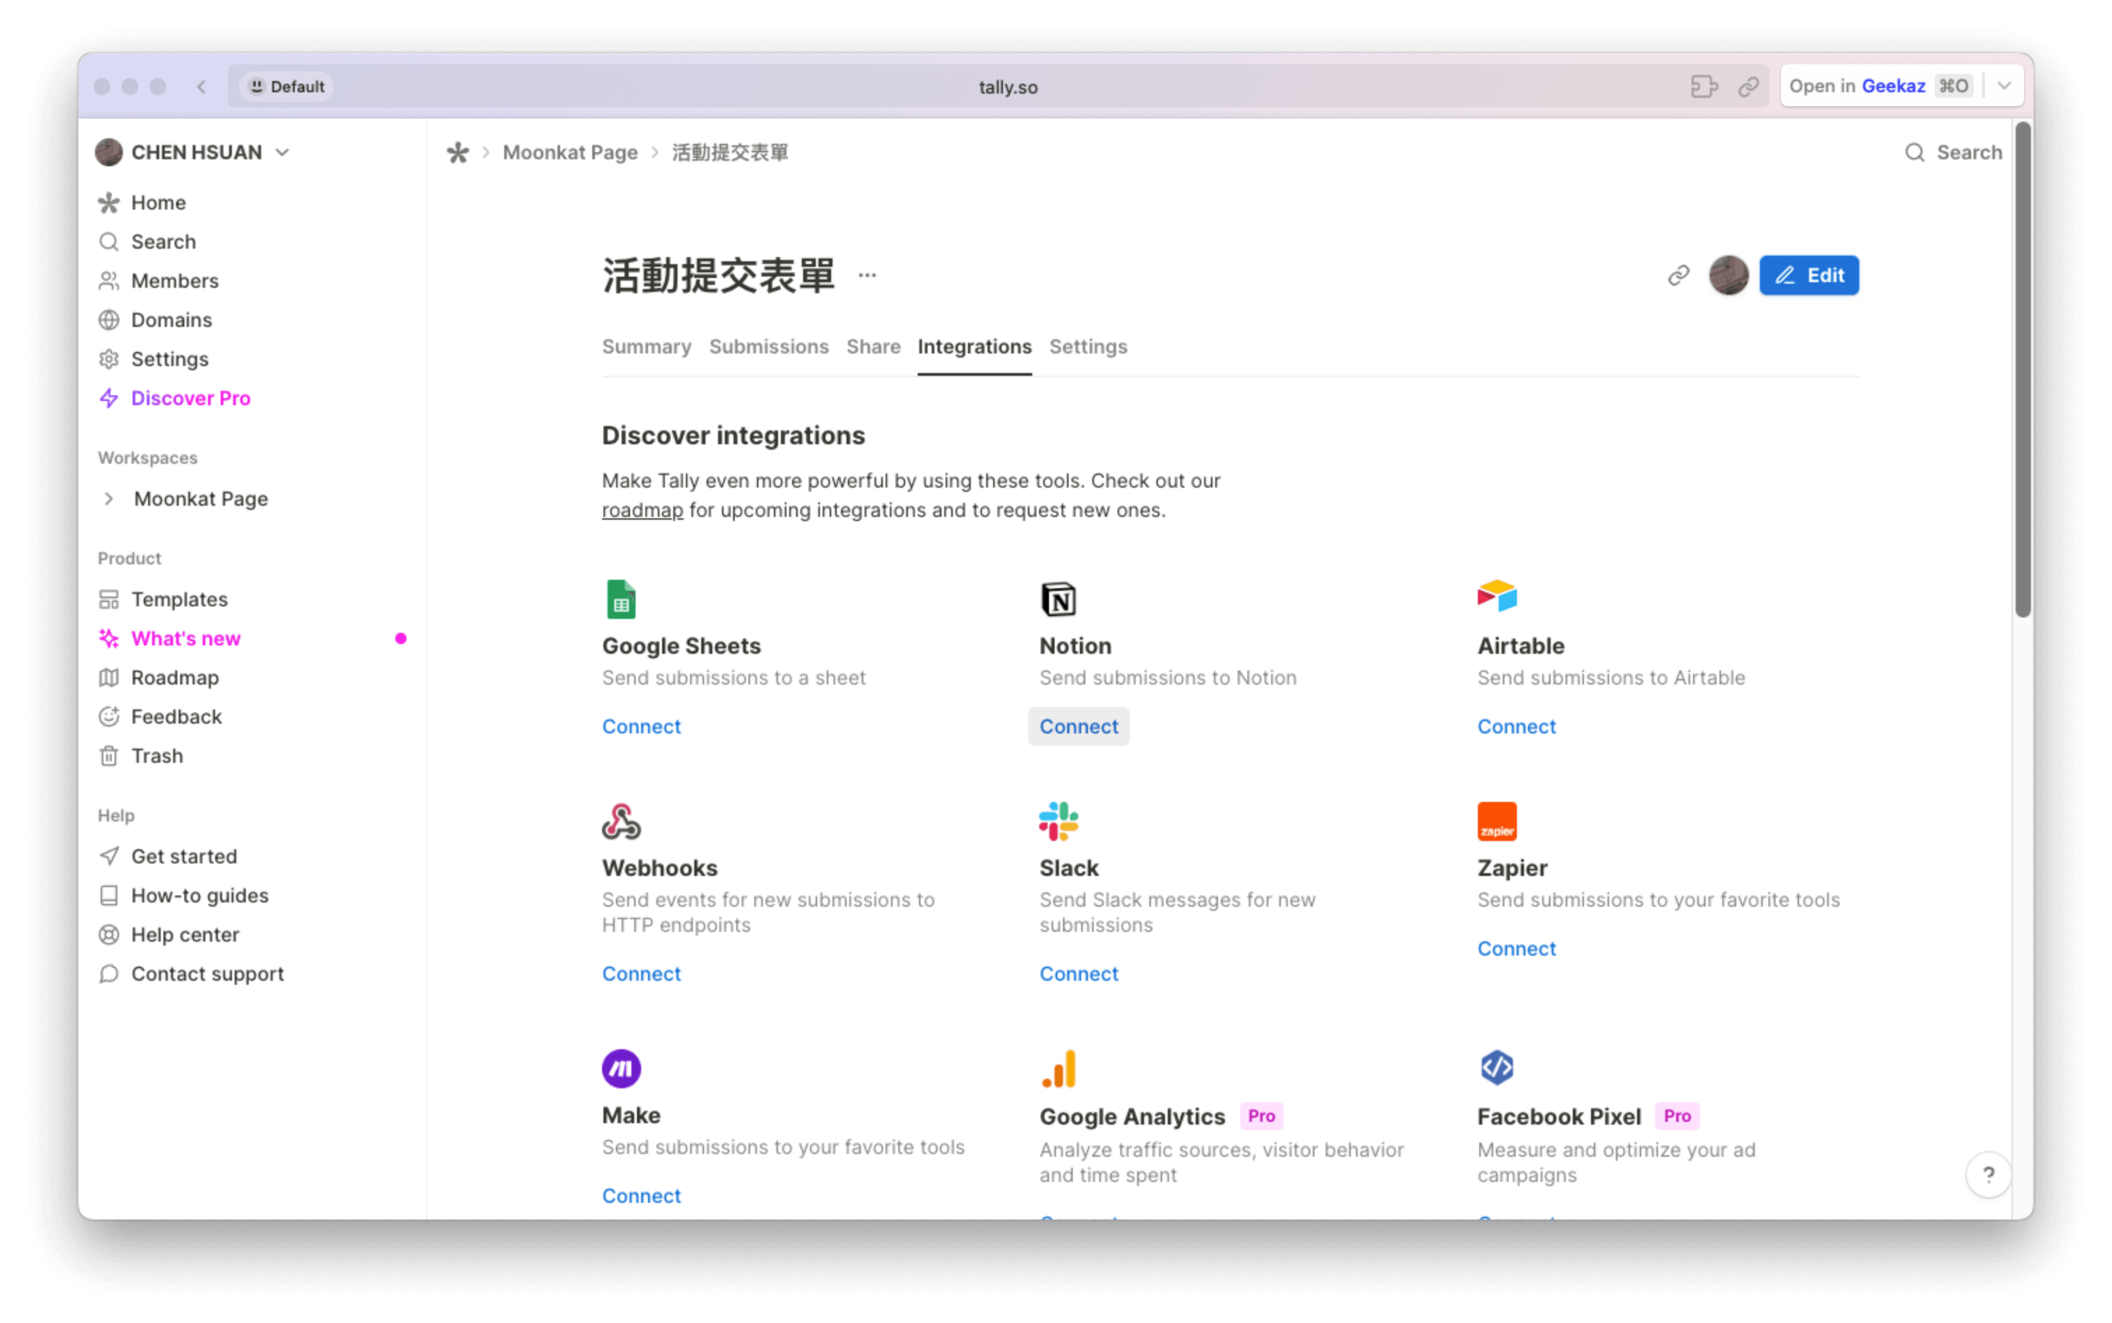Click the Search button at top right

[x=1953, y=152]
